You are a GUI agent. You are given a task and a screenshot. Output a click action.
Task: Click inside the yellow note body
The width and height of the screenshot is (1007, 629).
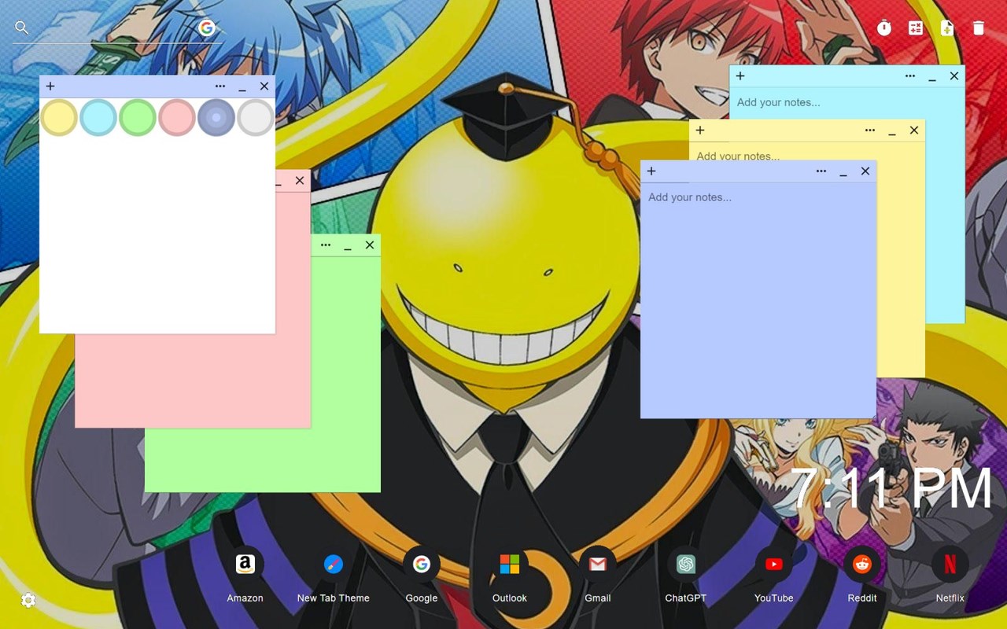901,259
